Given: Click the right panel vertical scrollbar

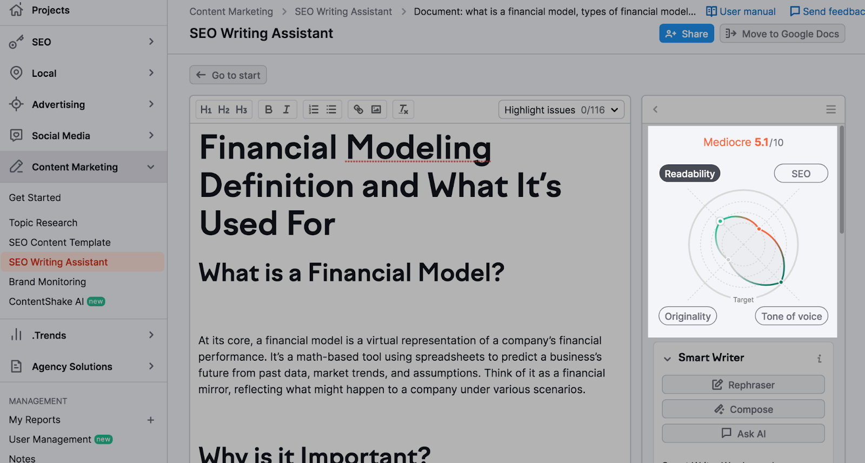Looking at the screenshot, I should tap(841, 180).
